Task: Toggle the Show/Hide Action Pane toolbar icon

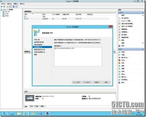Action: coord(16,7)
